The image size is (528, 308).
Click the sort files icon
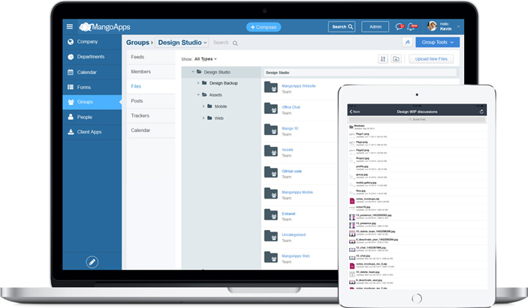[x=383, y=58]
